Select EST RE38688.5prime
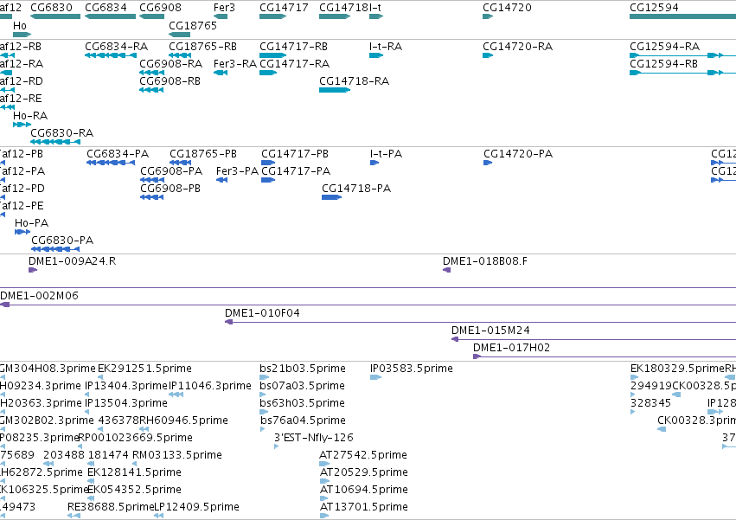736x520 pixels. 74,516
